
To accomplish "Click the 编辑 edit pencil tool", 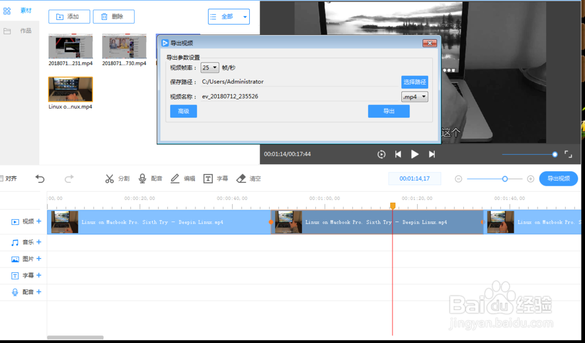I will 183,179.
